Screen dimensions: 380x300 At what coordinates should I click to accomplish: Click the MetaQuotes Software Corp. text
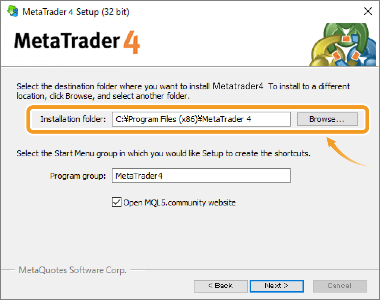73,270
